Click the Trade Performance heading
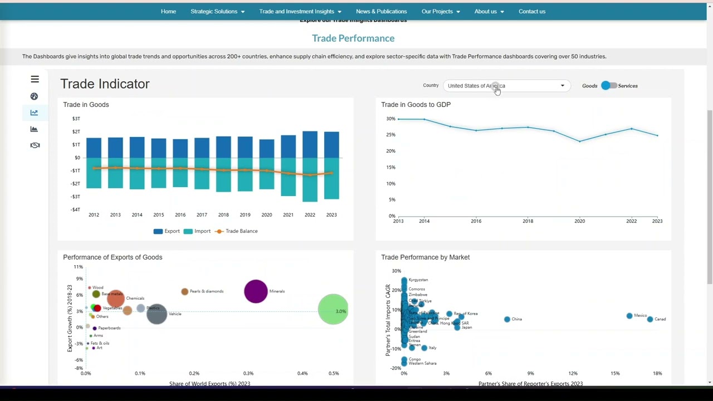713x401 pixels. [x=353, y=38]
